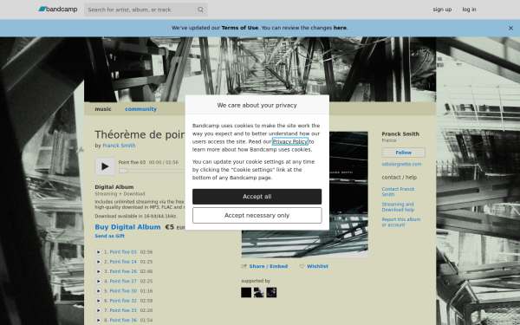Click Send as Gift
The image size is (520, 325).
coord(110,236)
